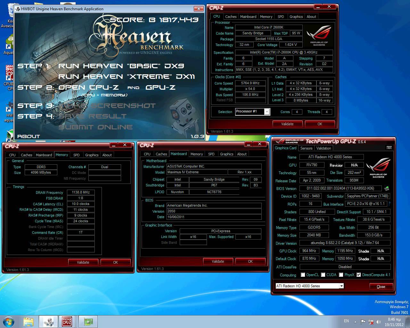Click the GPU-Z screenshot camera icon
This screenshot has width=410, height=328.
click(x=389, y=148)
